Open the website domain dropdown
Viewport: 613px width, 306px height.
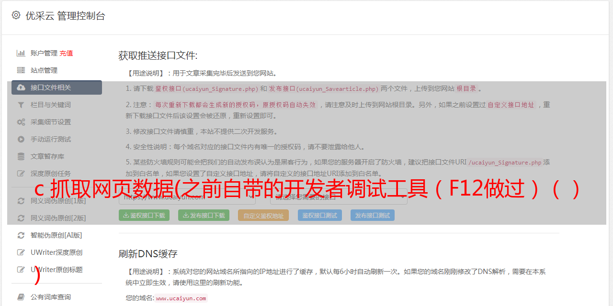[x=192, y=197]
